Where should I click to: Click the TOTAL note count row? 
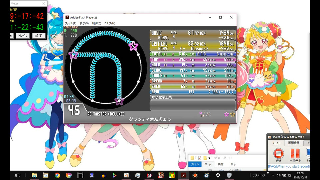click(193, 54)
